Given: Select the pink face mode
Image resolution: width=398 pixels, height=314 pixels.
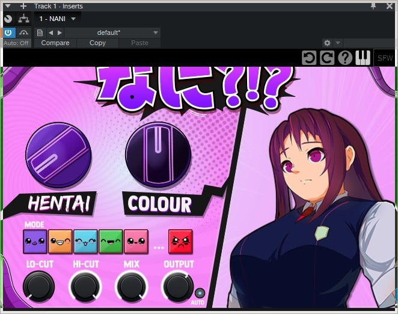Looking at the screenshot, I should [x=136, y=241].
